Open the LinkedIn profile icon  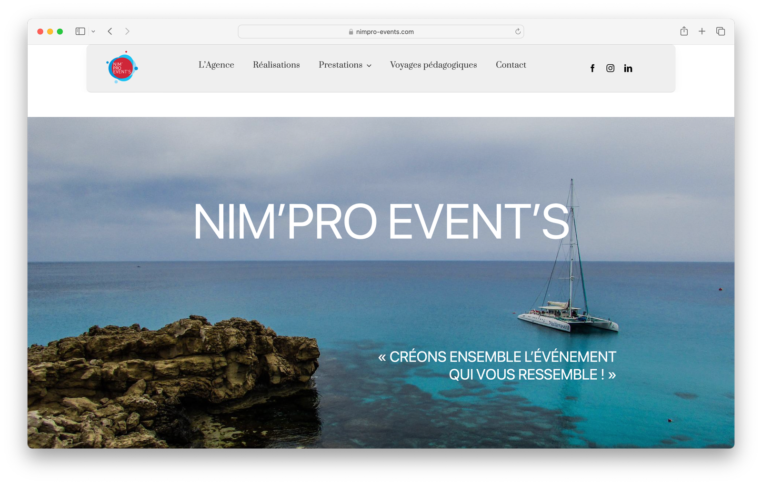click(628, 68)
